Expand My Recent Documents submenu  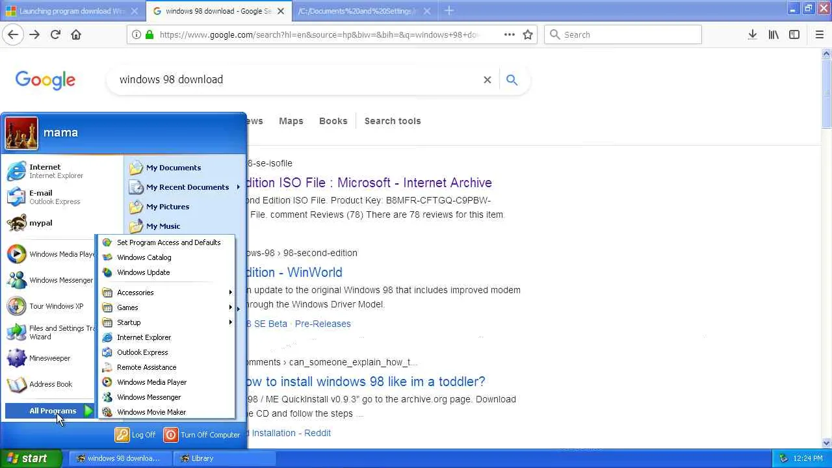point(185,187)
